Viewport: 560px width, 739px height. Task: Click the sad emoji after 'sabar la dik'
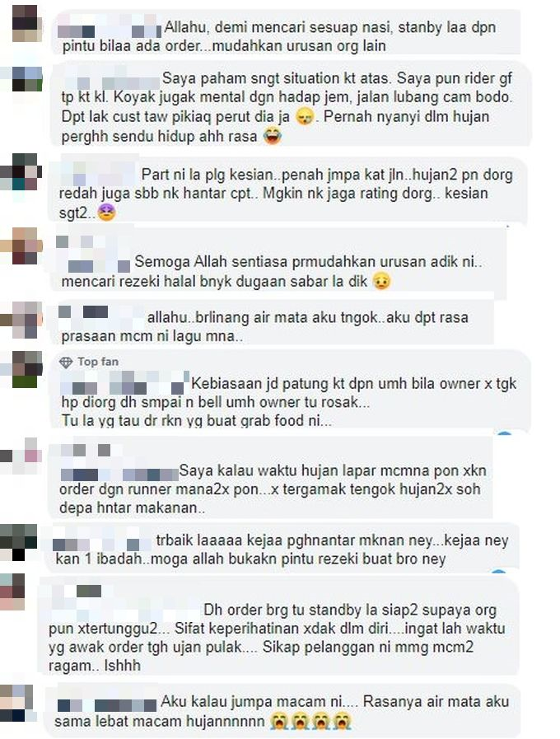coord(381,282)
